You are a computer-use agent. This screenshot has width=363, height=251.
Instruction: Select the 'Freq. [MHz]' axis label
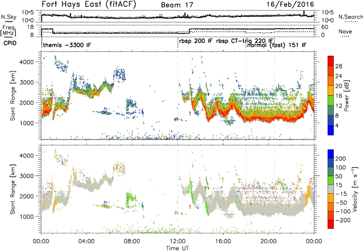(x=9, y=31)
